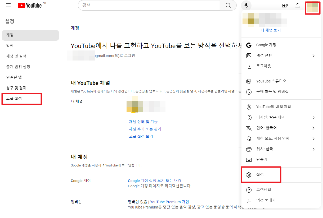Select 청구 및 결제 in sidebar
Screen dimensions: 323x218
click(x=30, y=88)
